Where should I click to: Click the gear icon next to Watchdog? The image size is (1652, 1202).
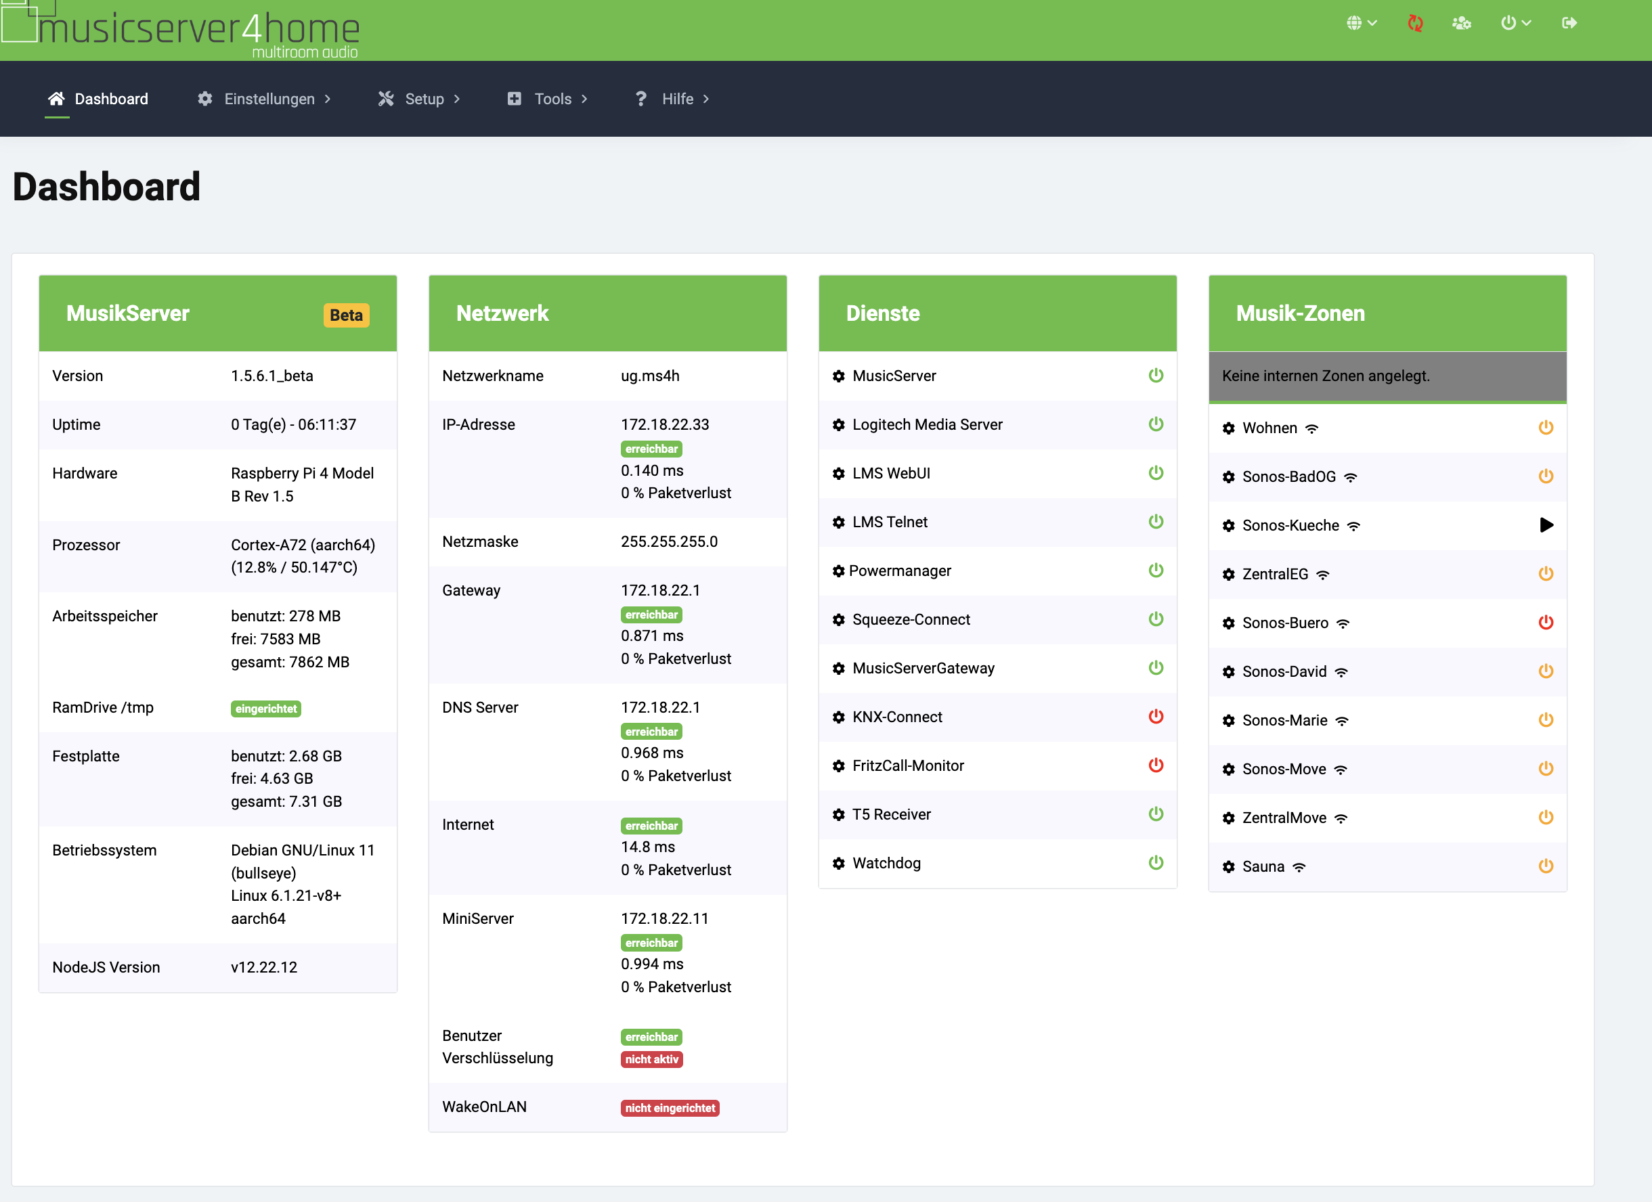pos(838,864)
